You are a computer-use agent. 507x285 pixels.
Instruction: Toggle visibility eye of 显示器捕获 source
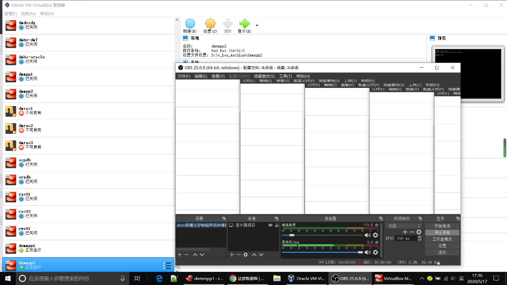tap(270, 225)
